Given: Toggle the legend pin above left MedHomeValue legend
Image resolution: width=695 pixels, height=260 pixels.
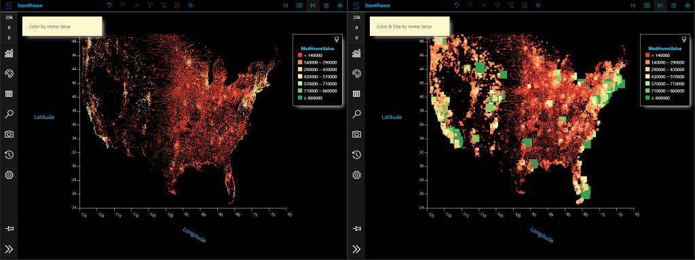Looking at the screenshot, I should tap(337, 39).
